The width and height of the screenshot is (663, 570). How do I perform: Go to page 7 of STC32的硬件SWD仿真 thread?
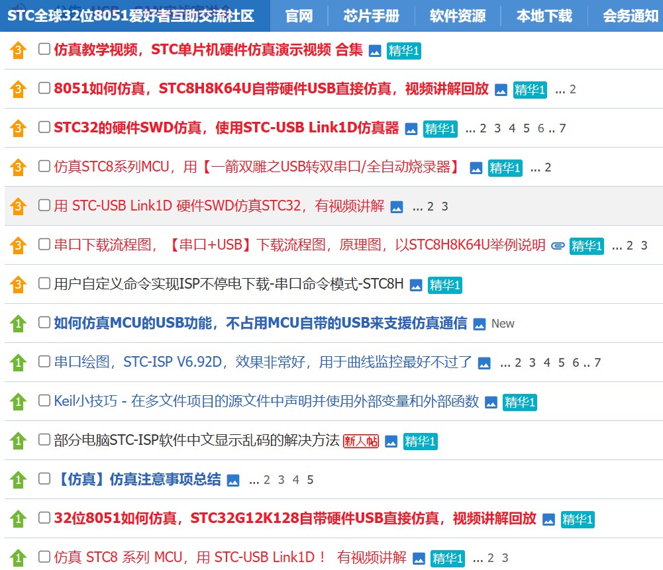[562, 128]
